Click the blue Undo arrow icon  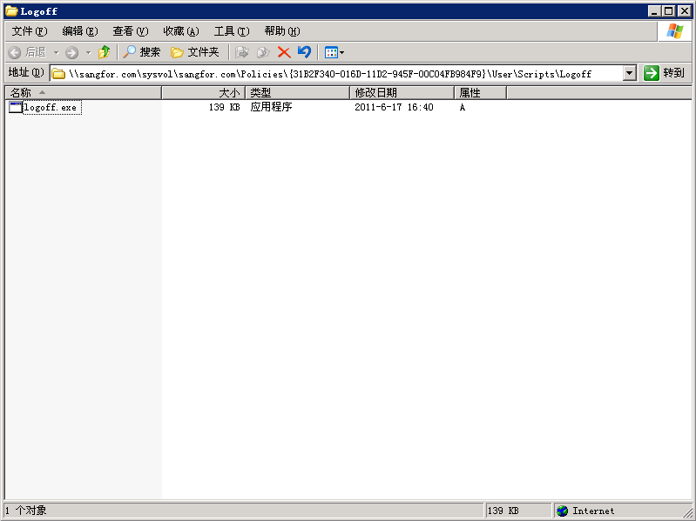pyautogui.click(x=304, y=52)
